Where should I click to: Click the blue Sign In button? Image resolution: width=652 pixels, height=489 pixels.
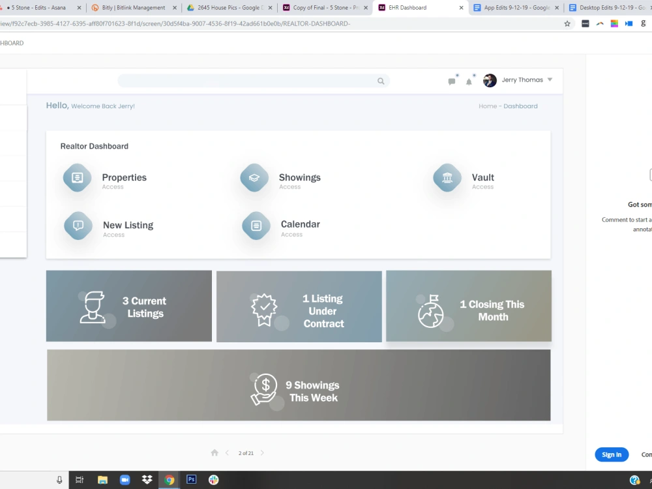click(x=612, y=454)
